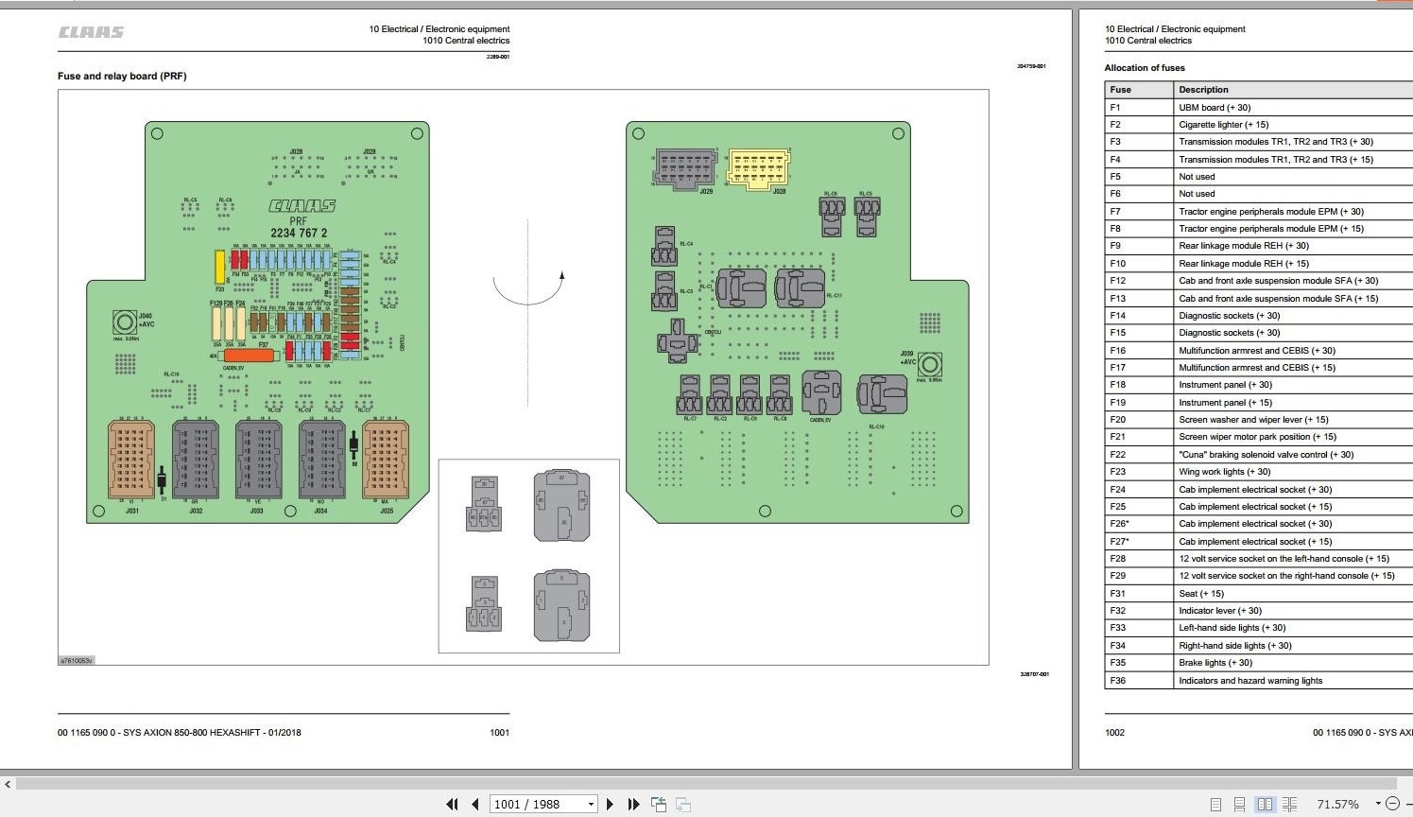Click the J040 +AVC terminal
Screen dimensions: 1413x817
point(125,322)
